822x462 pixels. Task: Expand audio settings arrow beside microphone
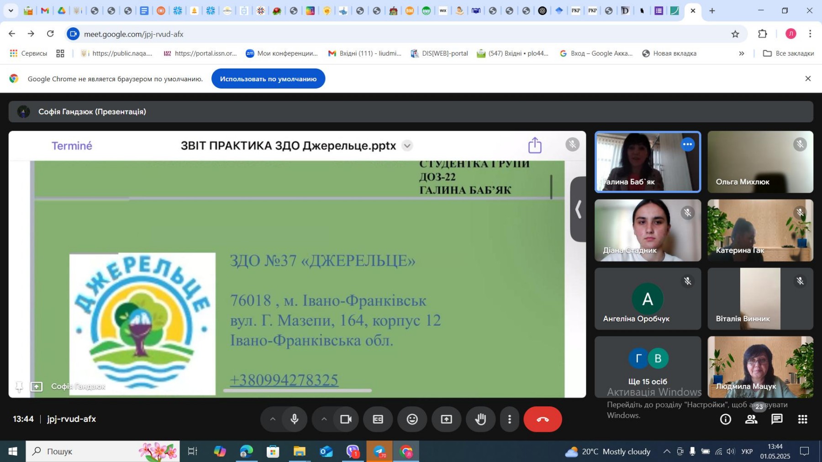coord(273,419)
